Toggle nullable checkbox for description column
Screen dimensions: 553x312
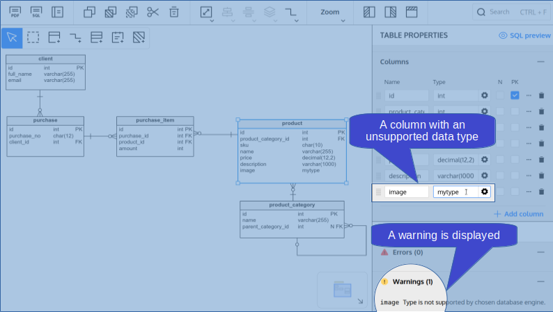500,176
